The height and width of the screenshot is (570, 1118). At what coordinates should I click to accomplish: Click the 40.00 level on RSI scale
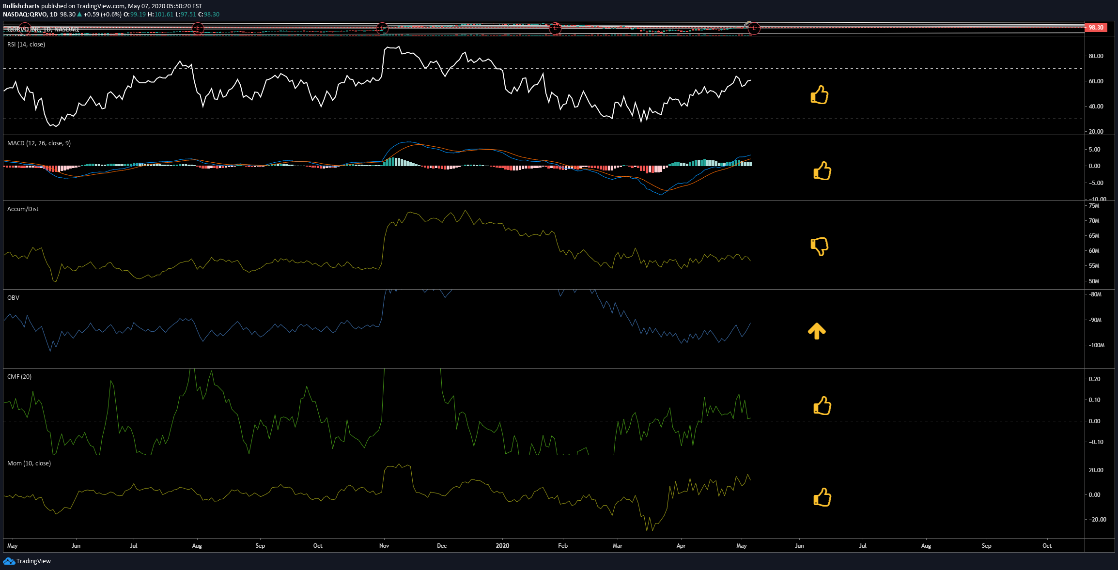point(1096,107)
